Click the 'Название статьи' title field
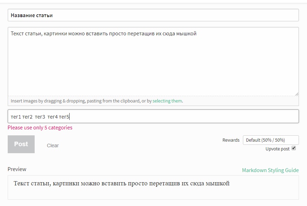Screen dimensions: 307x206 point(153,15)
